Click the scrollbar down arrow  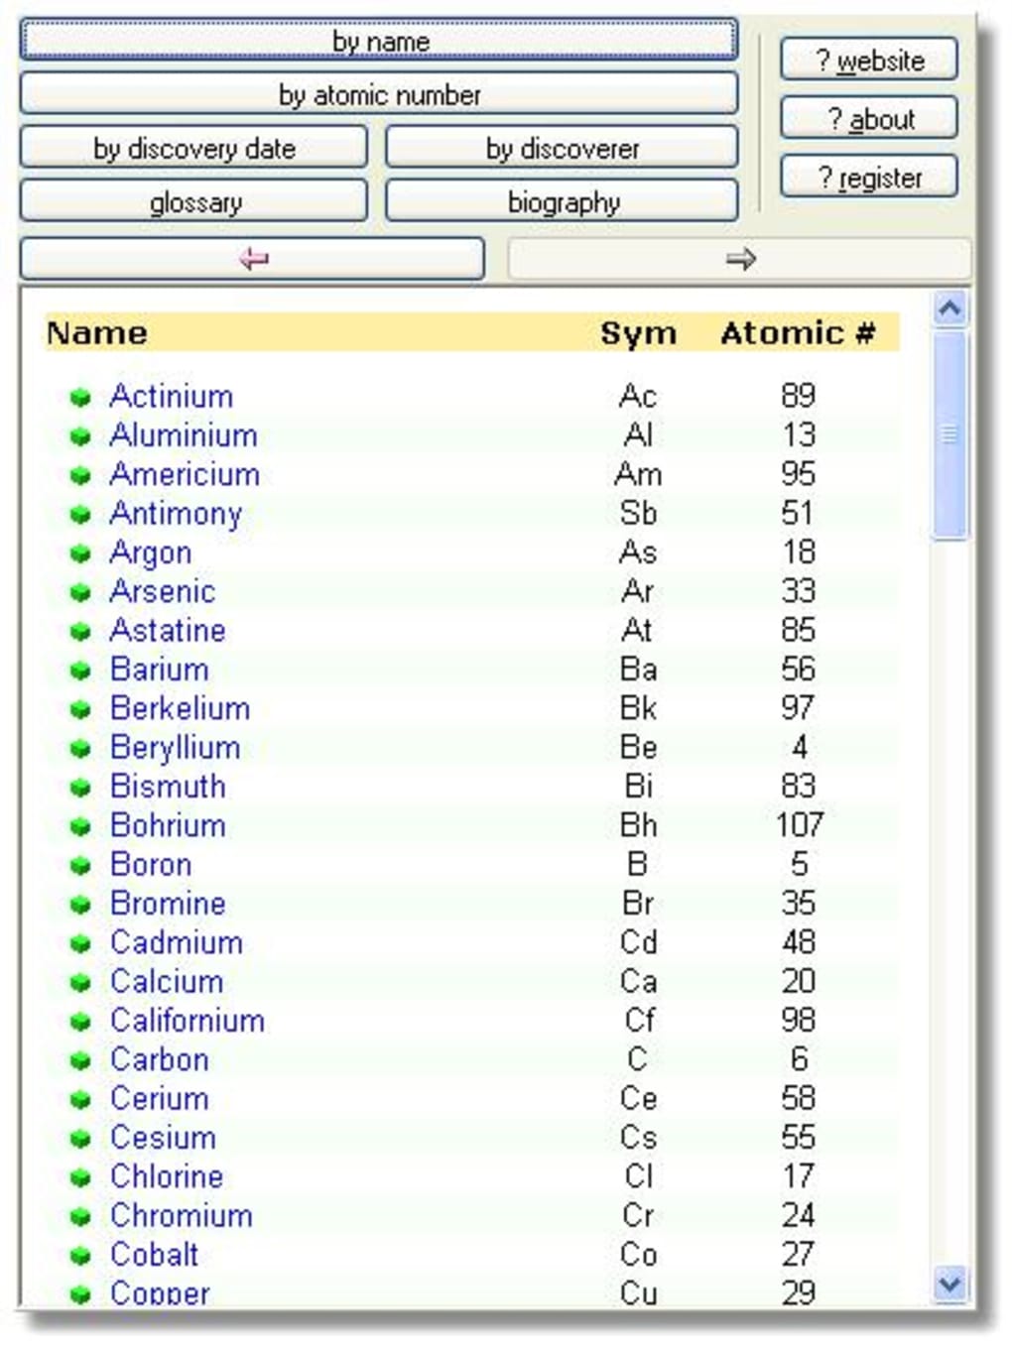point(949,1283)
